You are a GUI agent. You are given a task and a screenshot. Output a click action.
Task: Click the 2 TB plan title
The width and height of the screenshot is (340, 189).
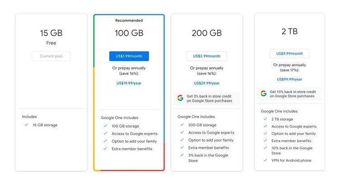click(x=289, y=32)
